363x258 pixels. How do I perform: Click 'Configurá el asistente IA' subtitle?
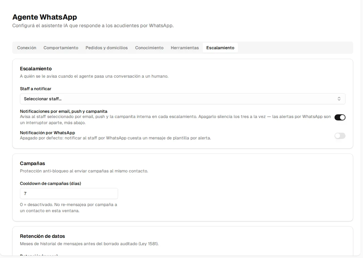click(93, 26)
